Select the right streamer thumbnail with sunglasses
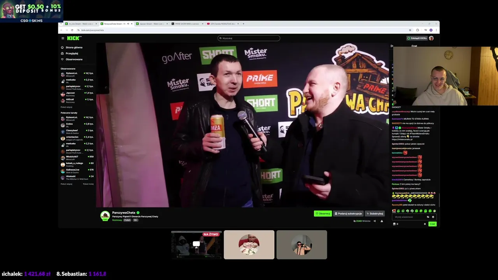The height and width of the screenshot is (280, 498). 302,245
